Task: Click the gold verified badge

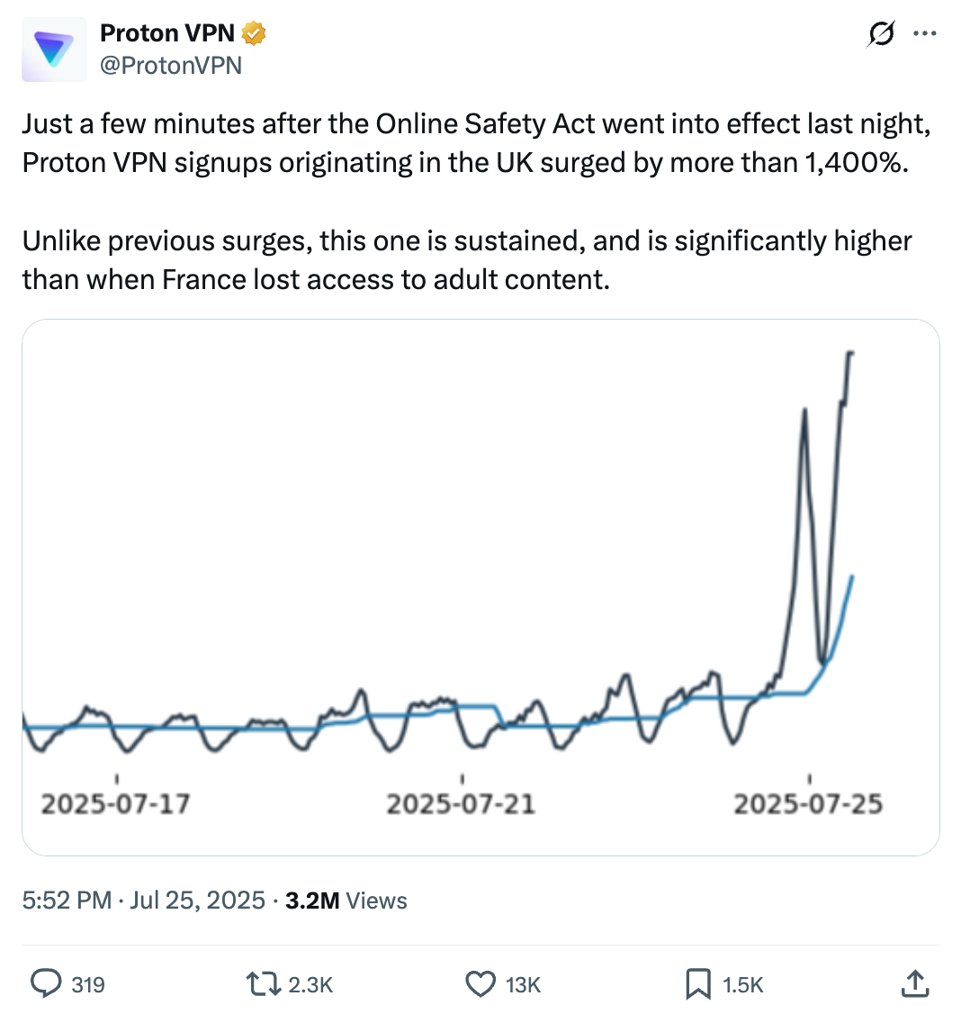Action: click(254, 34)
